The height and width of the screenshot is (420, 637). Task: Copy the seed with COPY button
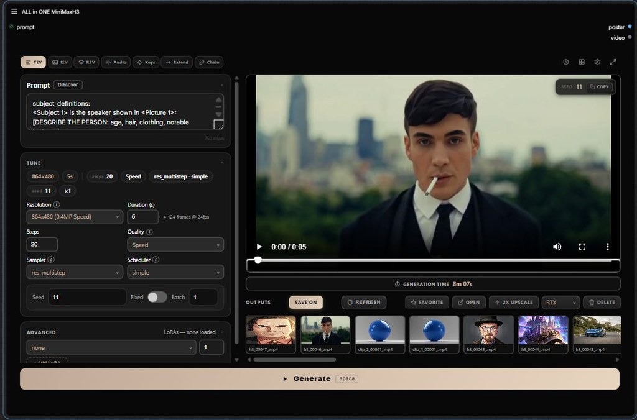tap(600, 87)
